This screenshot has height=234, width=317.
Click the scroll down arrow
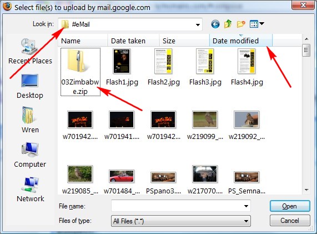click(x=306, y=190)
